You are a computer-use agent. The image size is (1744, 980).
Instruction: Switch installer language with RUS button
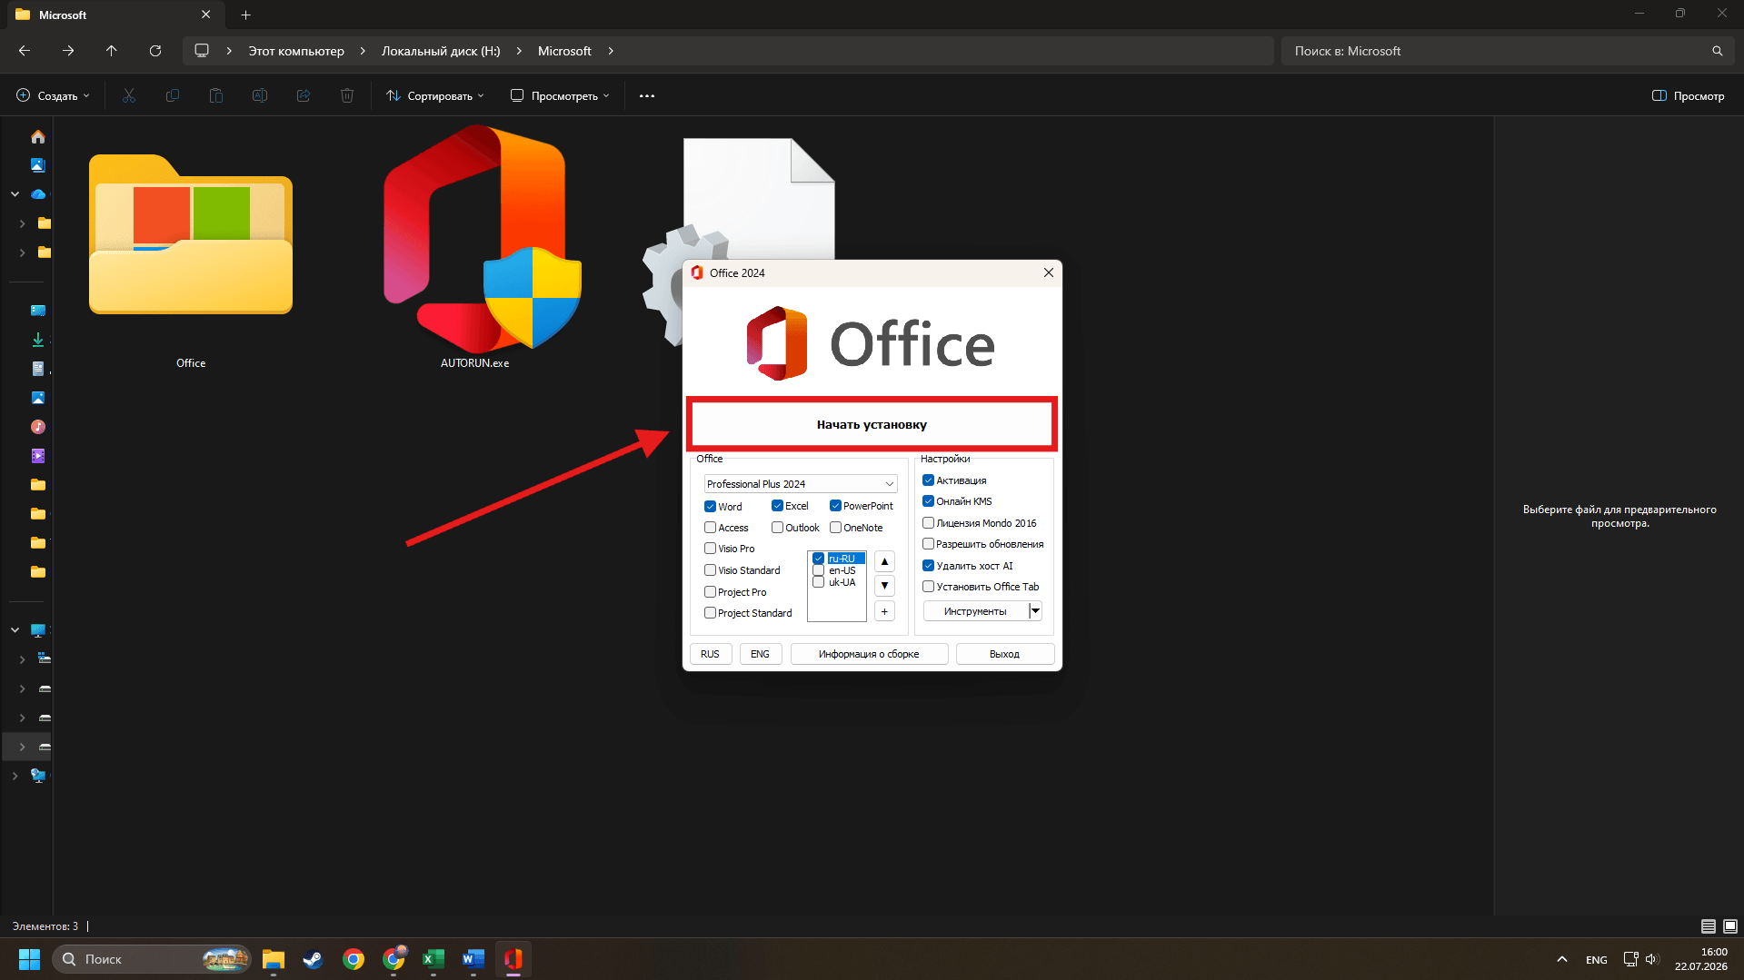click(x=711, y=654)
